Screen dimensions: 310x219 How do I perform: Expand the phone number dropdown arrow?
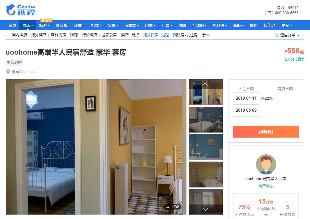(301, 10)
